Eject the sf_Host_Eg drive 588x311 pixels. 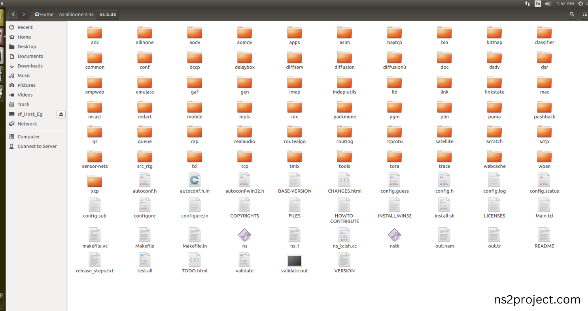click(61, 114)
